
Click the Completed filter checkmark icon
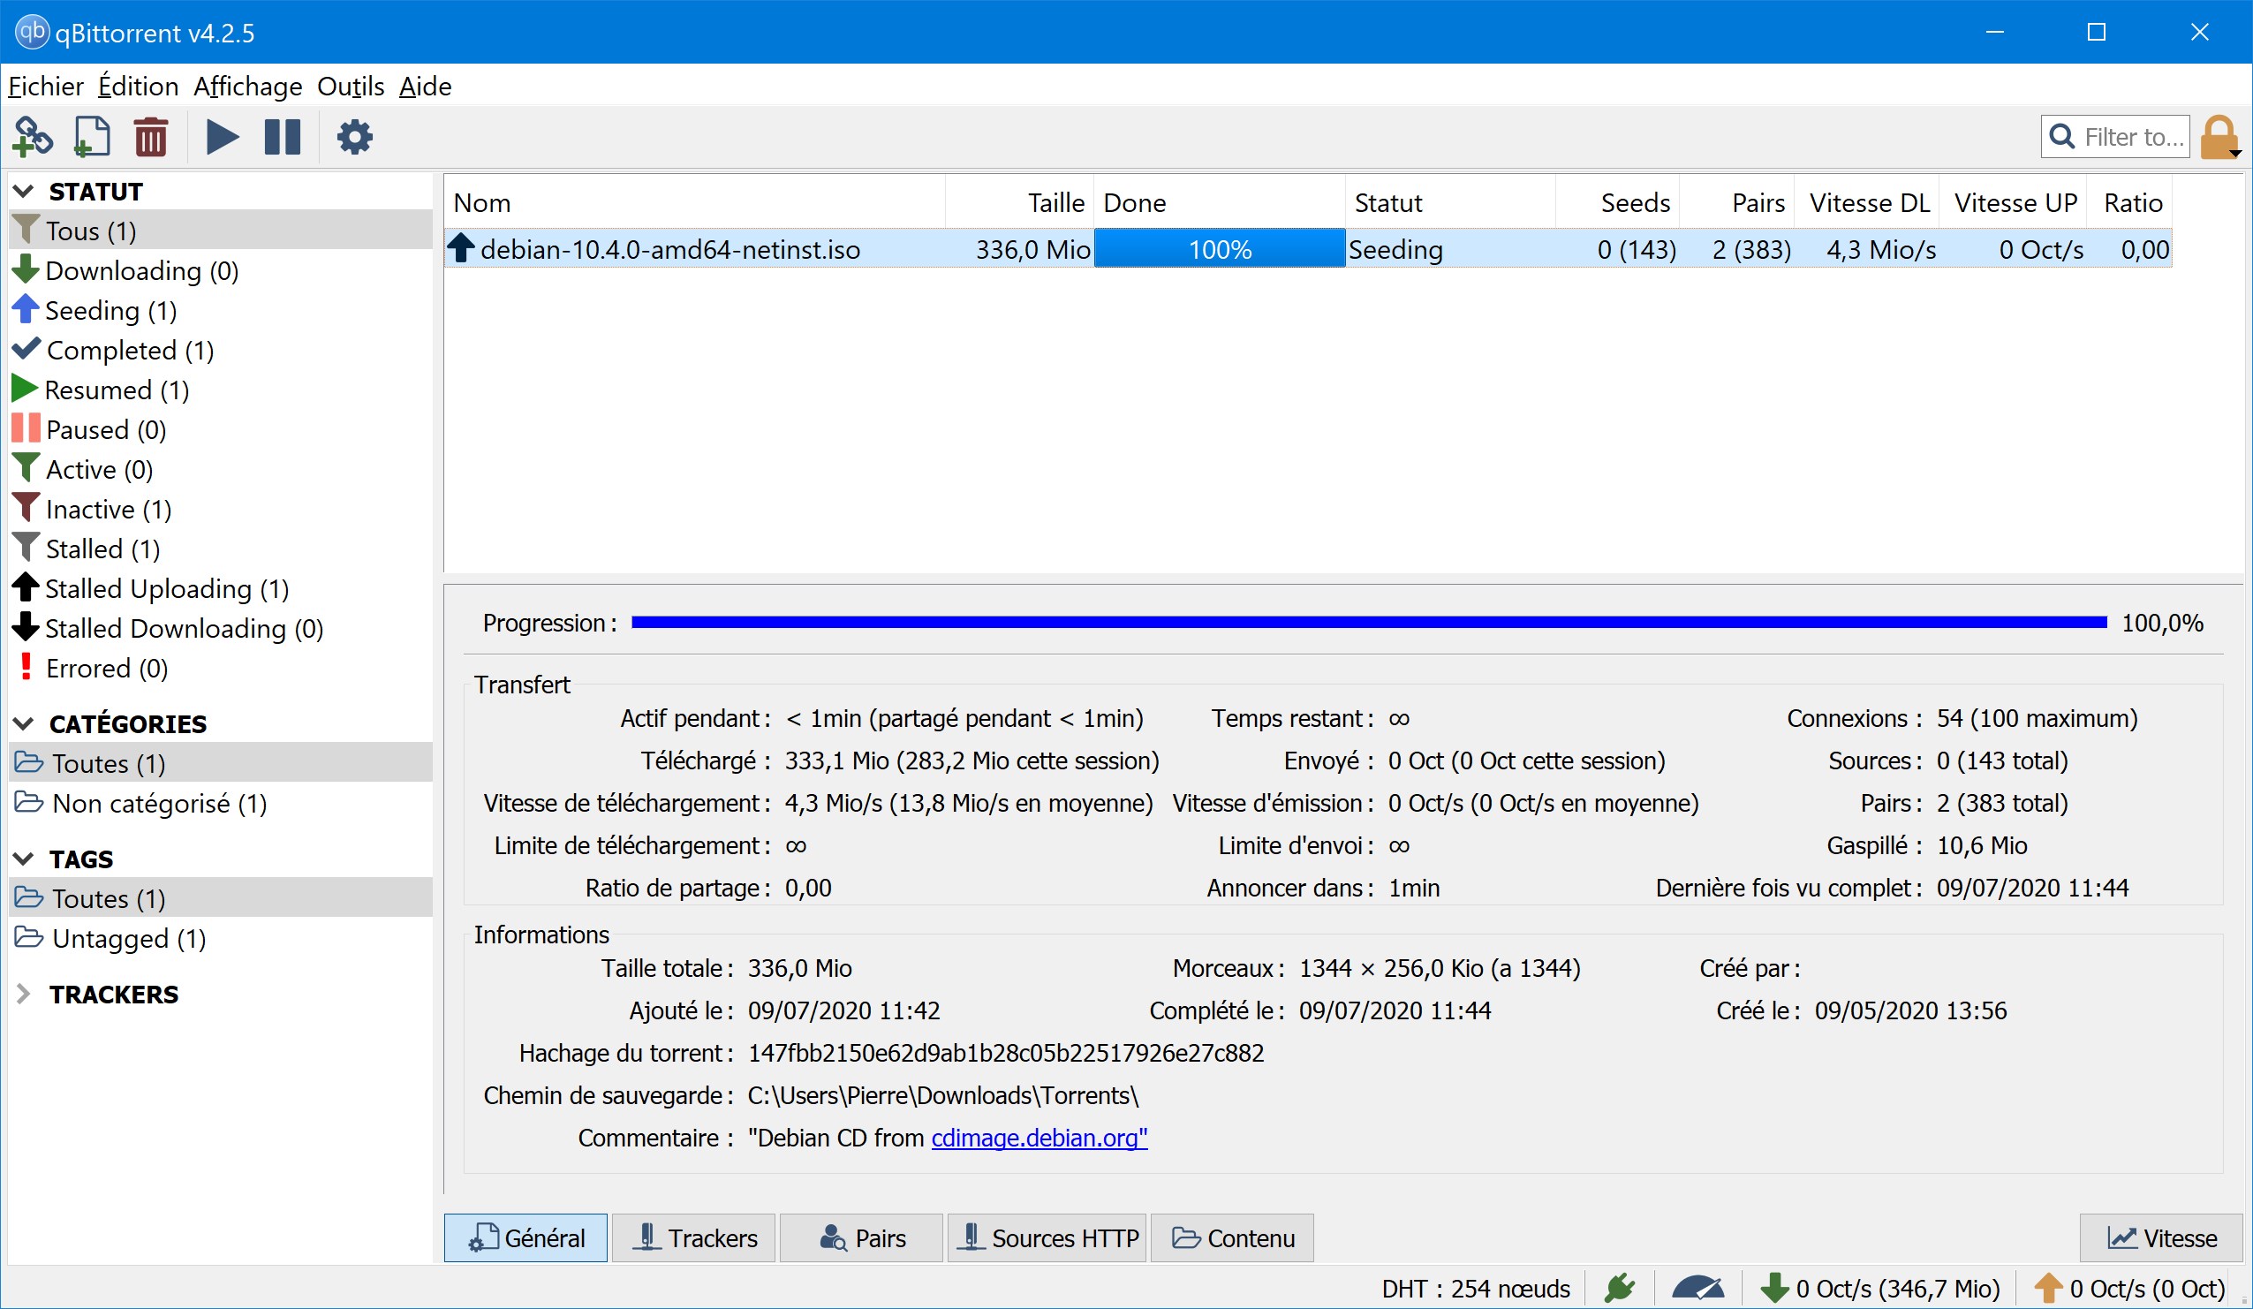tap(26, 348)
